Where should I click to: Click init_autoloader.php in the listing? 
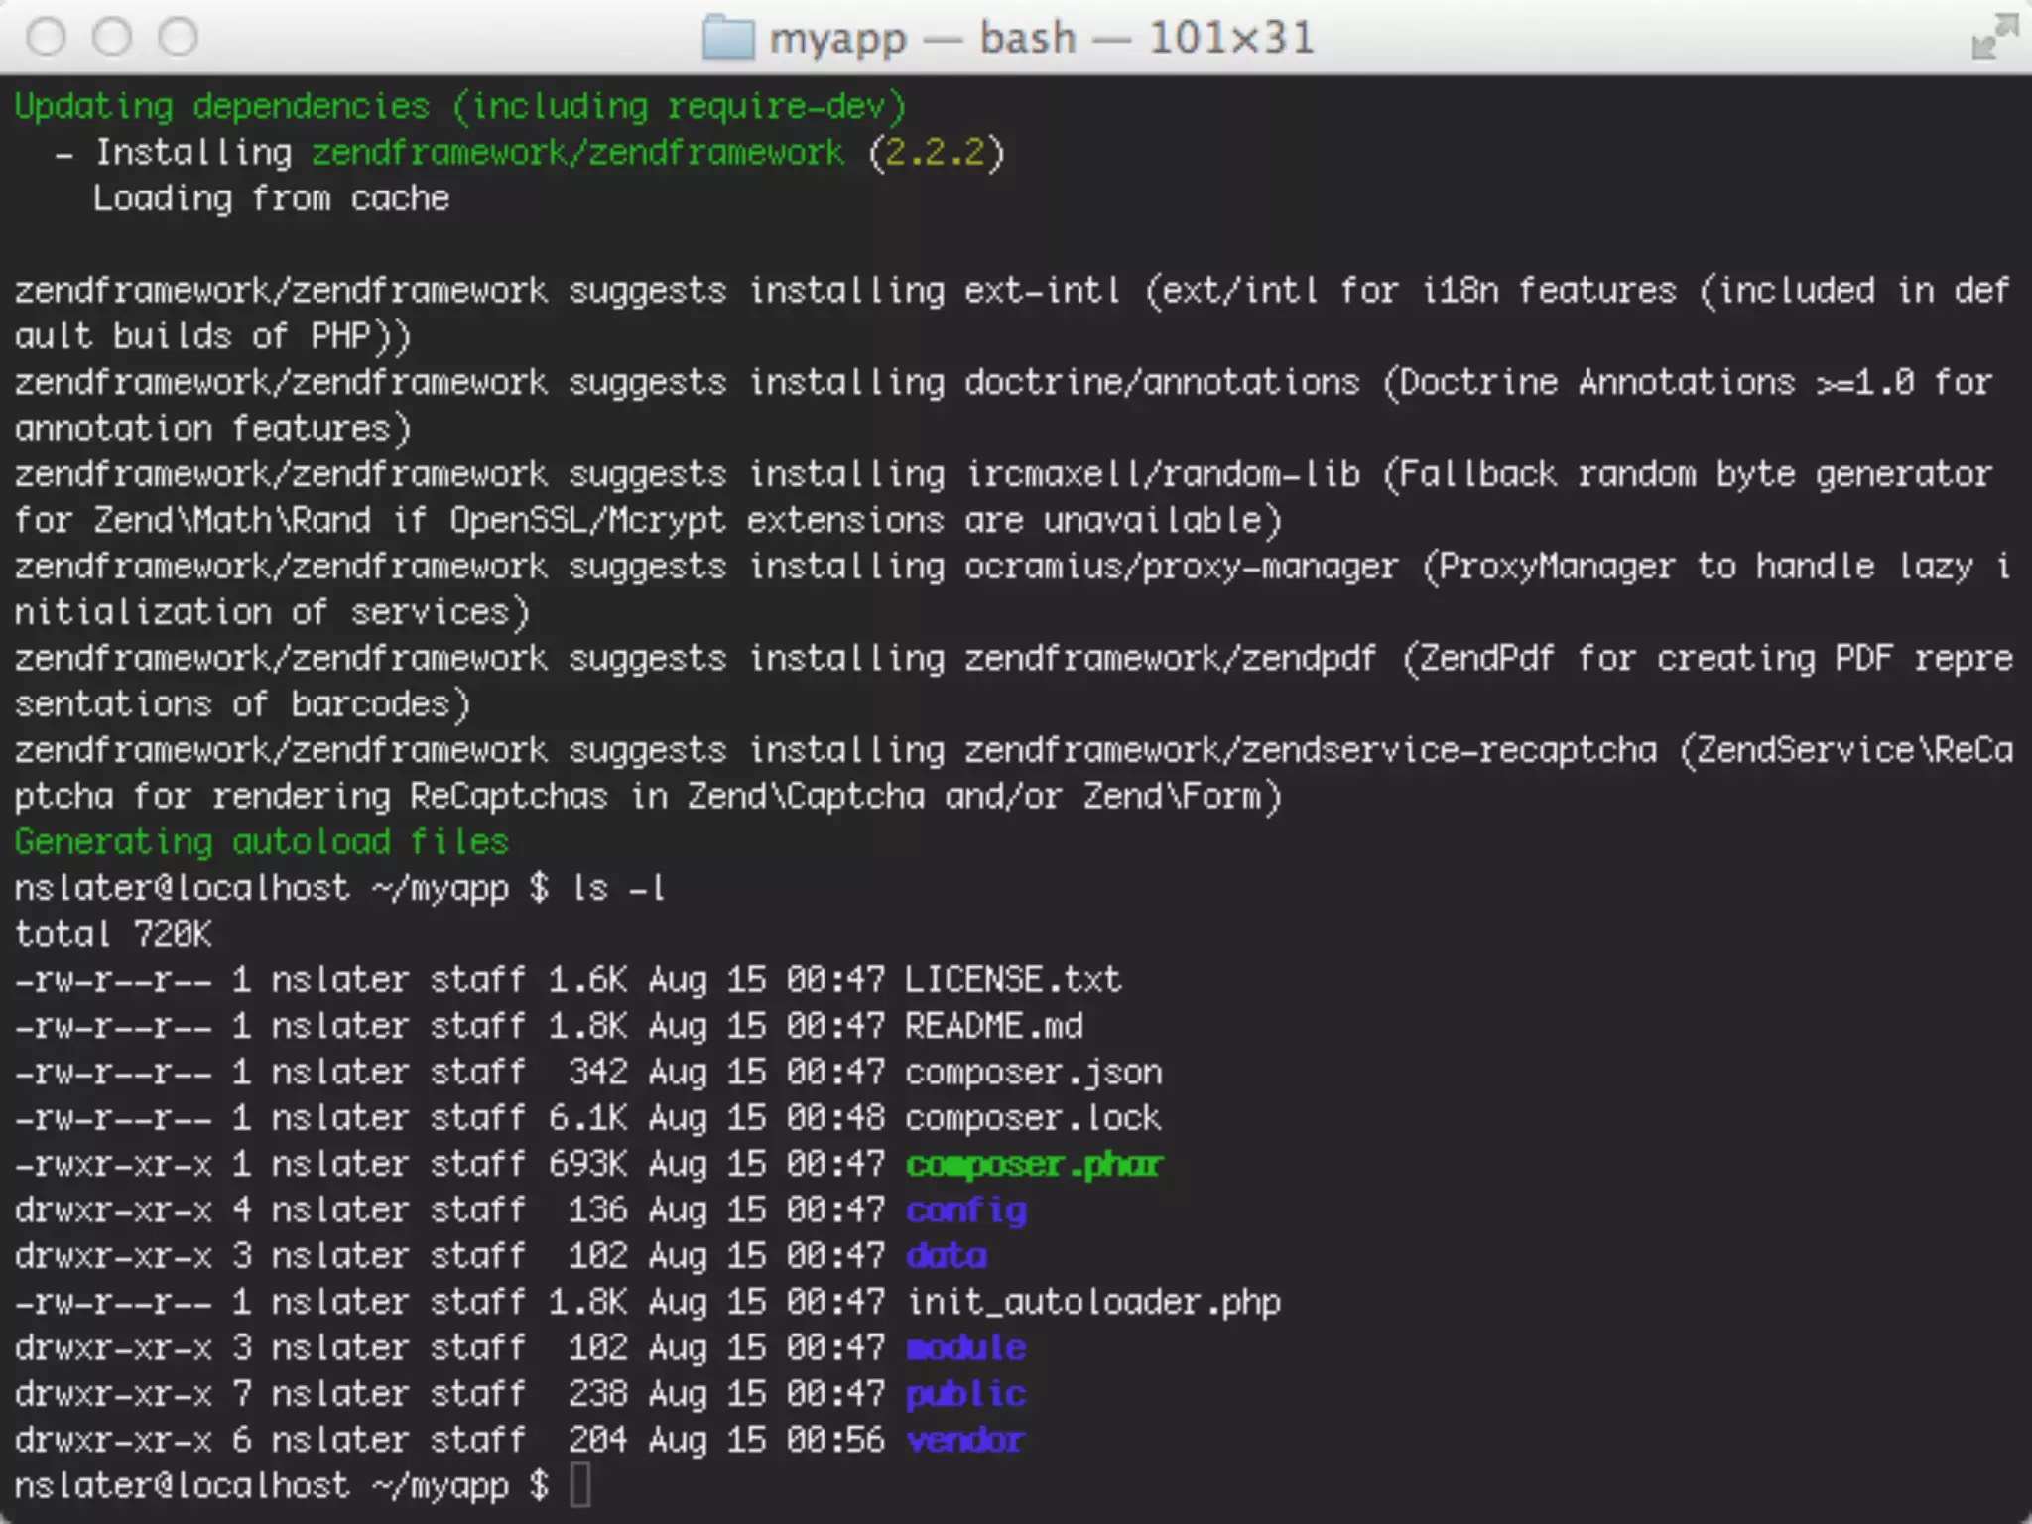point(1093,1302)
